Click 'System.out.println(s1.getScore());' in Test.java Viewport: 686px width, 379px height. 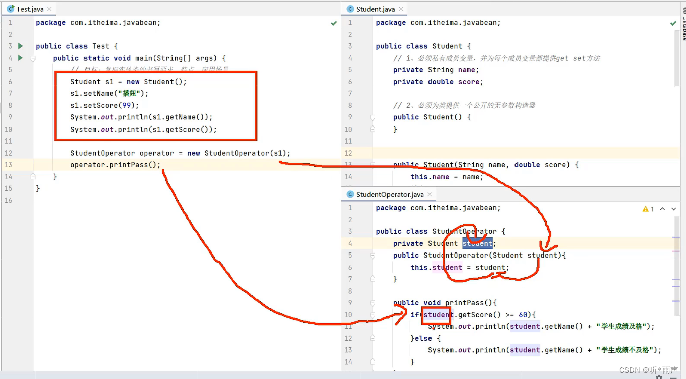point(143,129)
